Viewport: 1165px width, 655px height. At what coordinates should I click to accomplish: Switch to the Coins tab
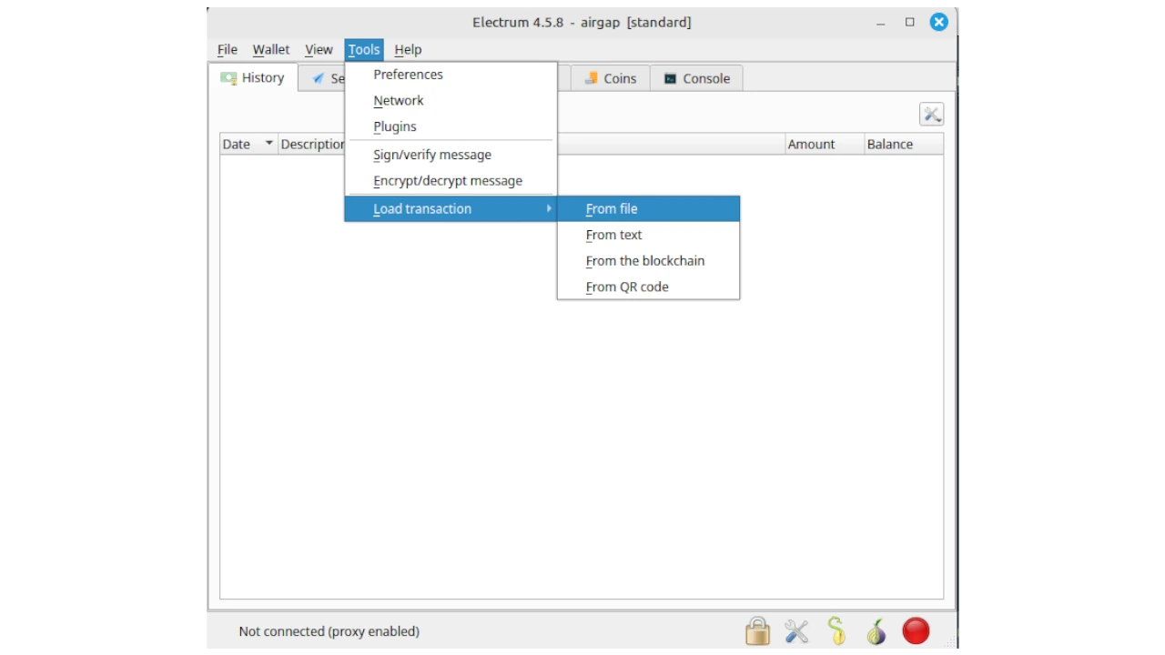pos(610,78)
